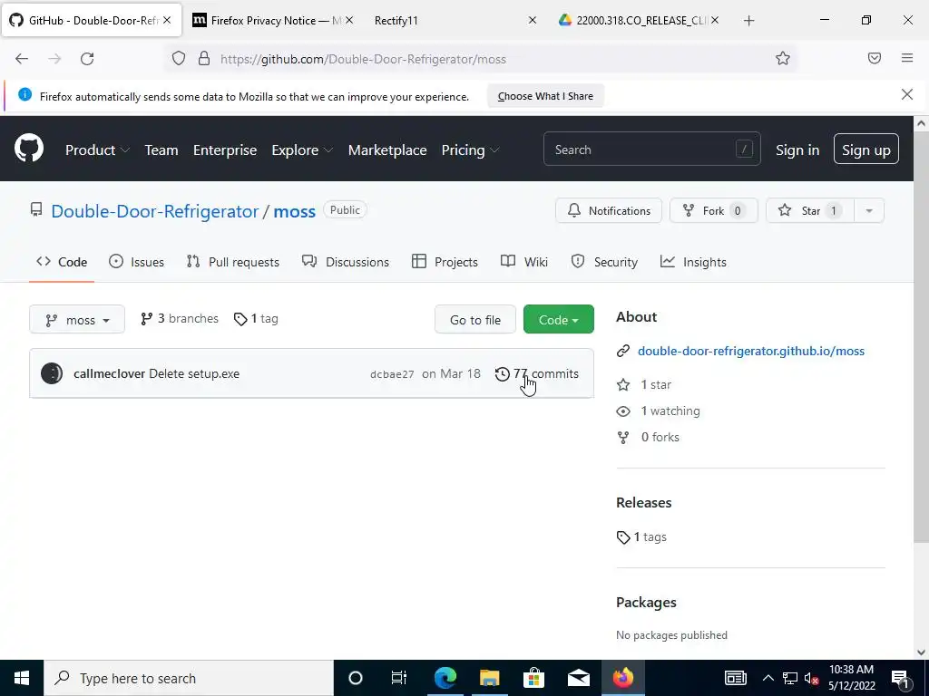This screenshot has height=696, width=929.
Task: Open Firefox tracking protection shield icon
Action: [179, 59]
